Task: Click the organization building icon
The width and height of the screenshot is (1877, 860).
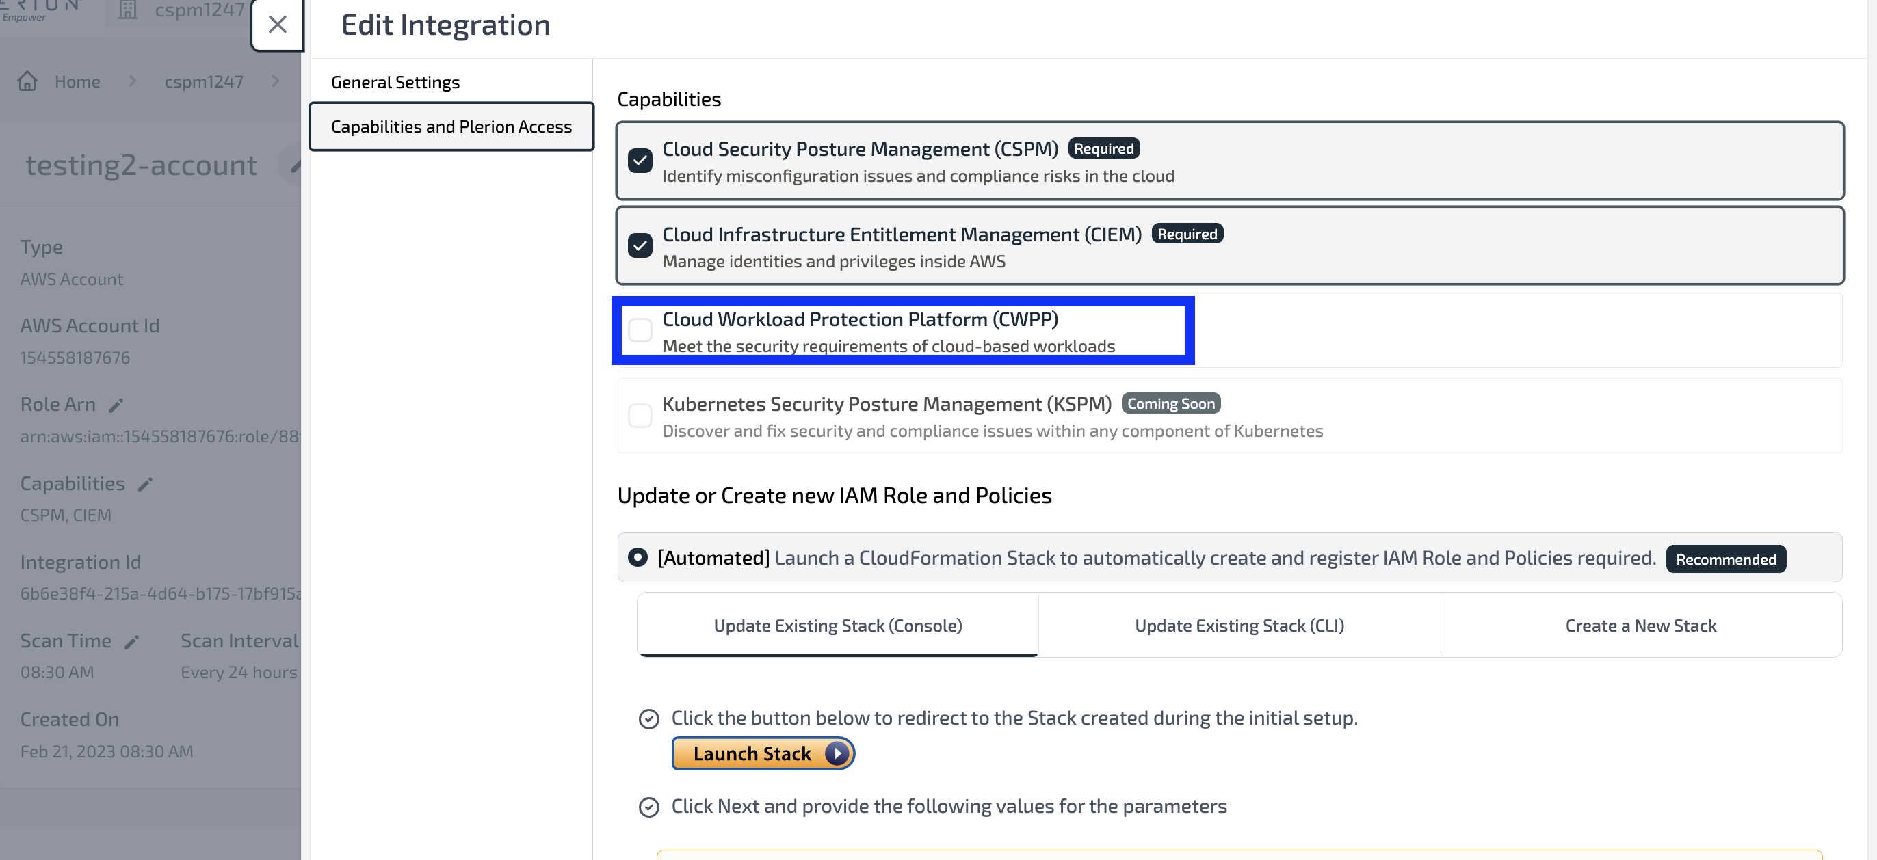Action: click(x=127, y=10)
